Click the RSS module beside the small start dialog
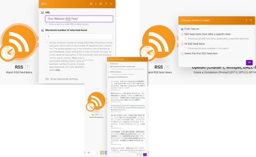This screenshot has width=256, height=157. point(96,101)
